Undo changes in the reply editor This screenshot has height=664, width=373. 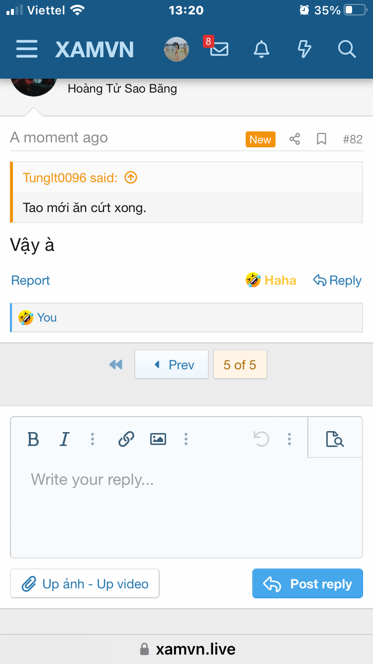tap(261, 439)
